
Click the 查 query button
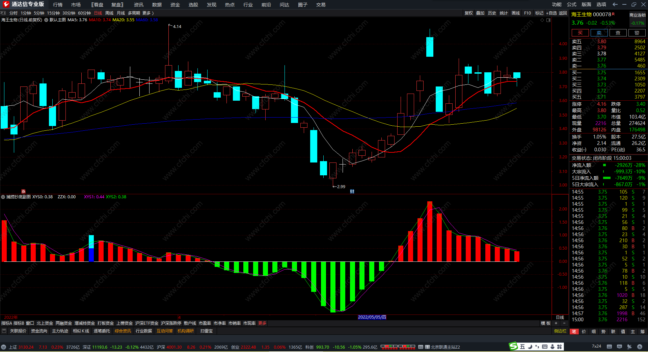click(x=618, y=33)
